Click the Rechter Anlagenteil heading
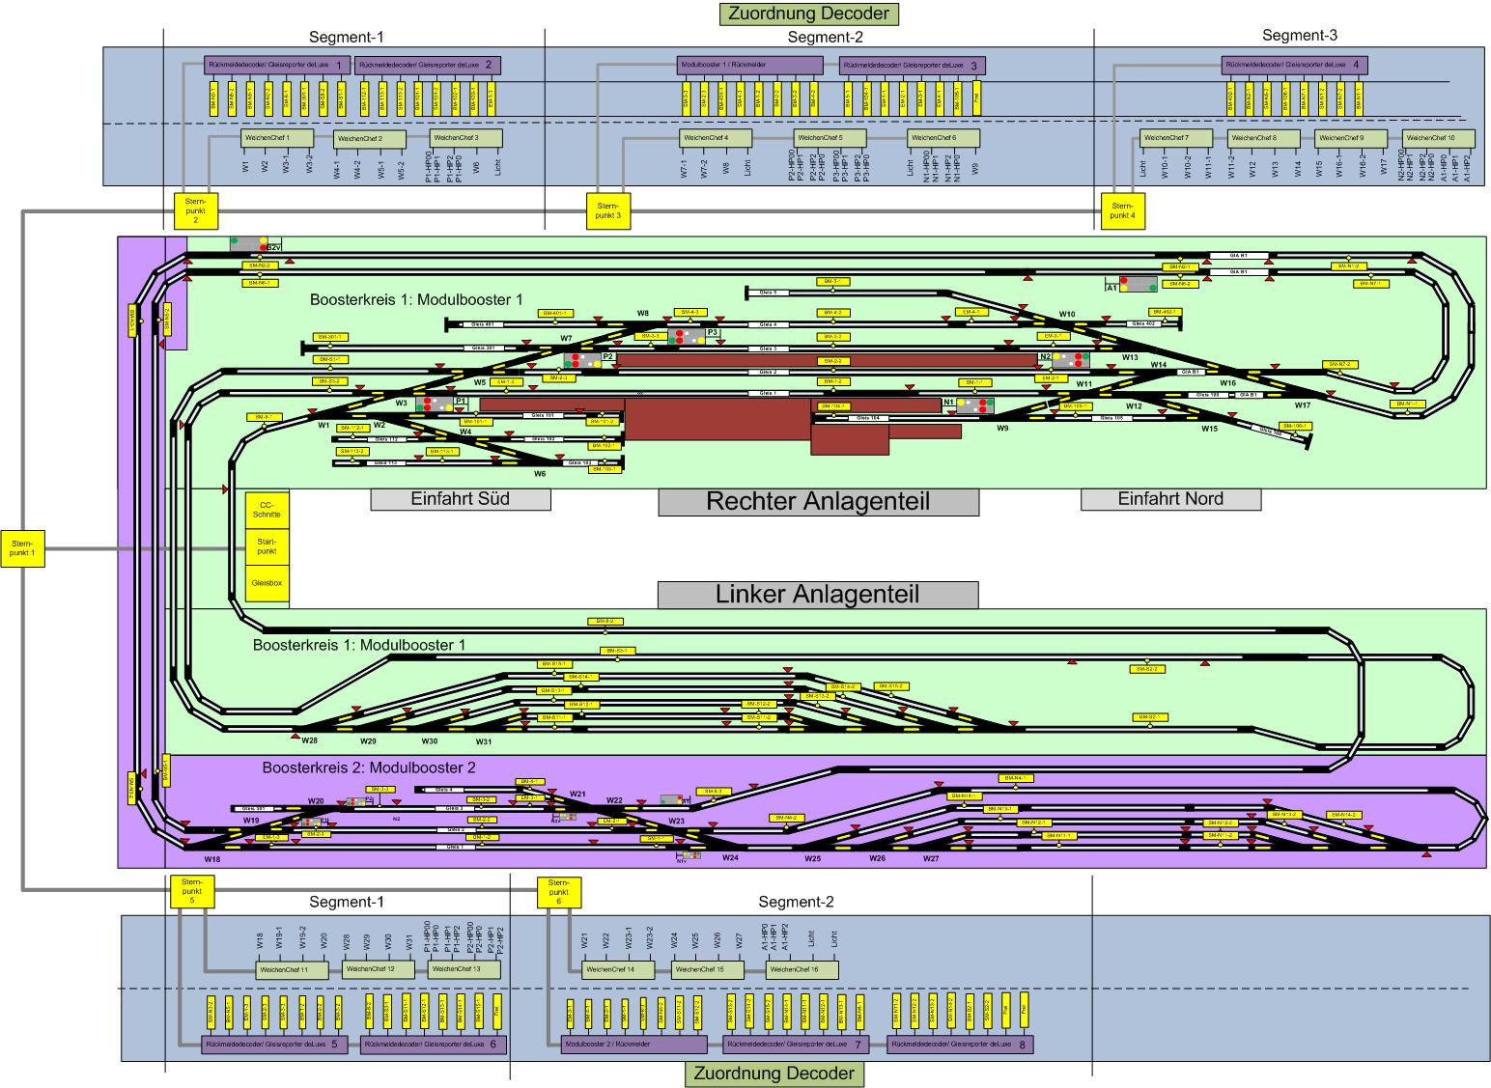The image size is (1491, 1088). tap(818, 502)
